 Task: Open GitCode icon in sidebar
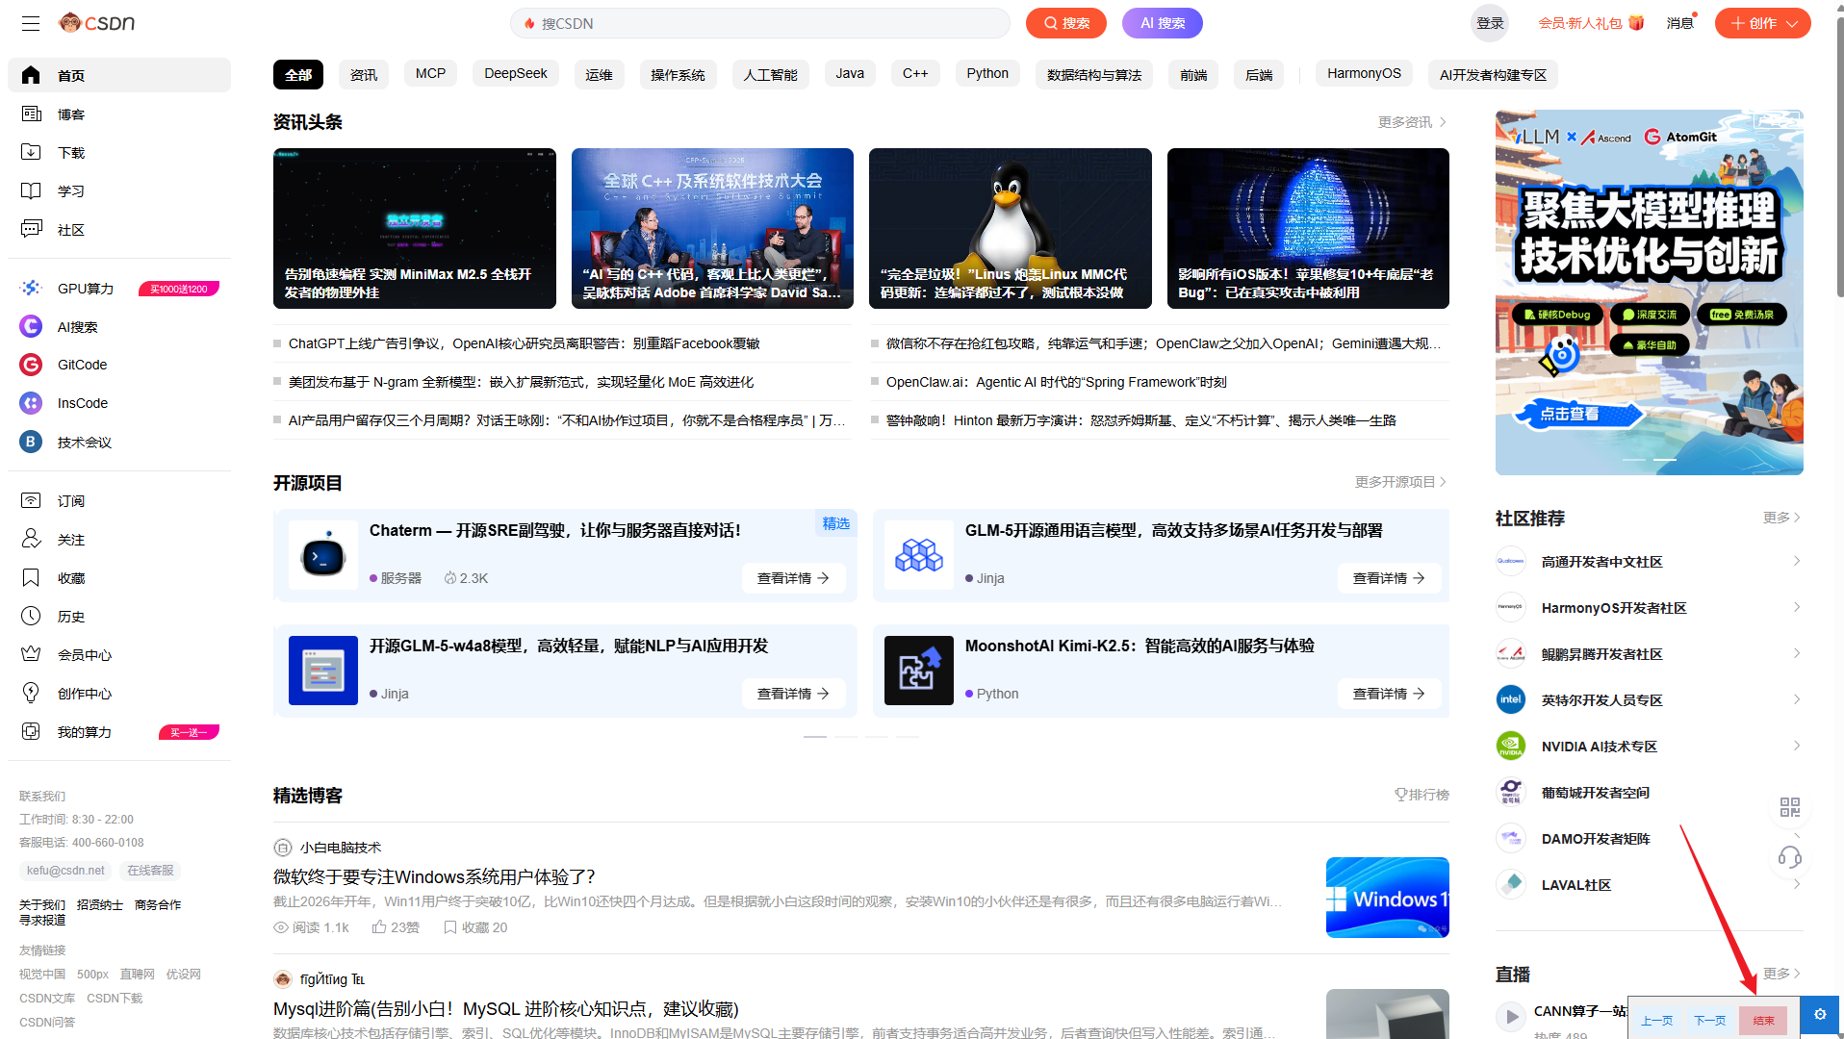31,365
